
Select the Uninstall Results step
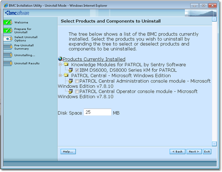pos(27,63)
